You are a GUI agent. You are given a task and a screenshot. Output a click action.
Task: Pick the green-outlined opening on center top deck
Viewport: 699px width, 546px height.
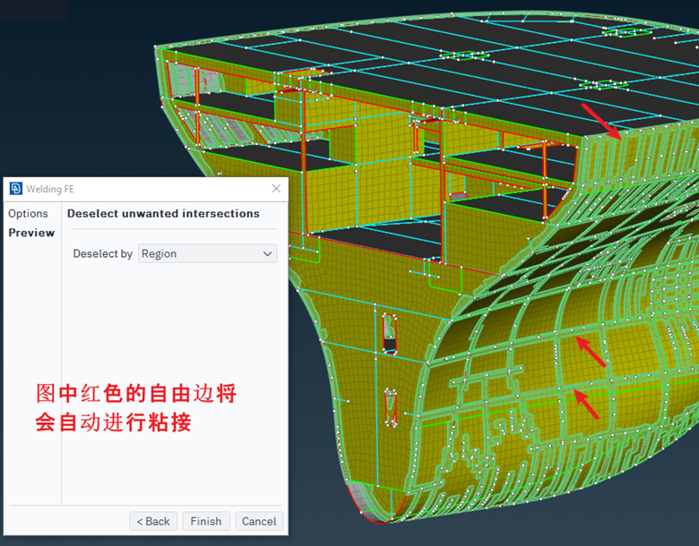[x=464, y=55]
